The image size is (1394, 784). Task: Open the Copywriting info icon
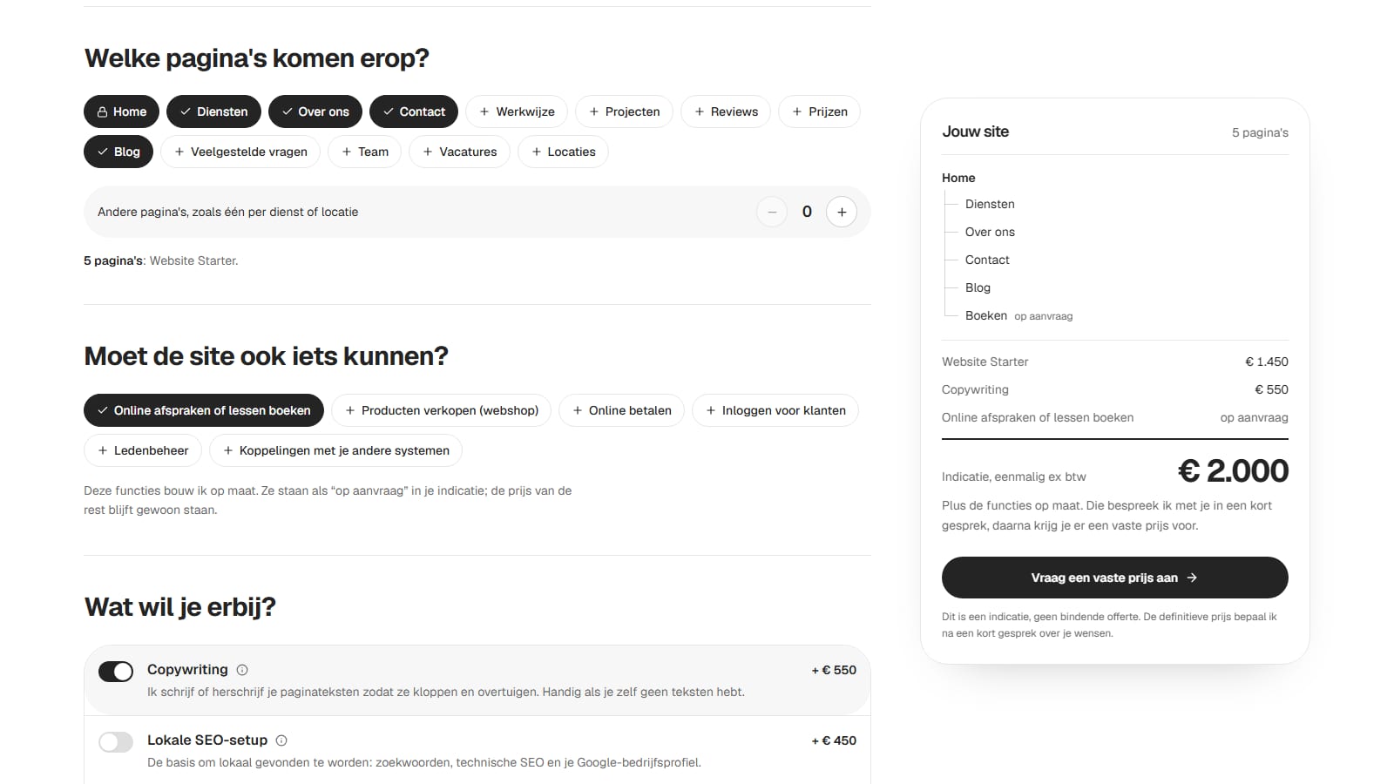242,670
